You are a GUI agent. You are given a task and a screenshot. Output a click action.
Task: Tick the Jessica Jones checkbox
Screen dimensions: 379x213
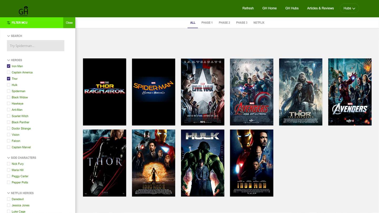pyautogui.click(x=9, y=205)
